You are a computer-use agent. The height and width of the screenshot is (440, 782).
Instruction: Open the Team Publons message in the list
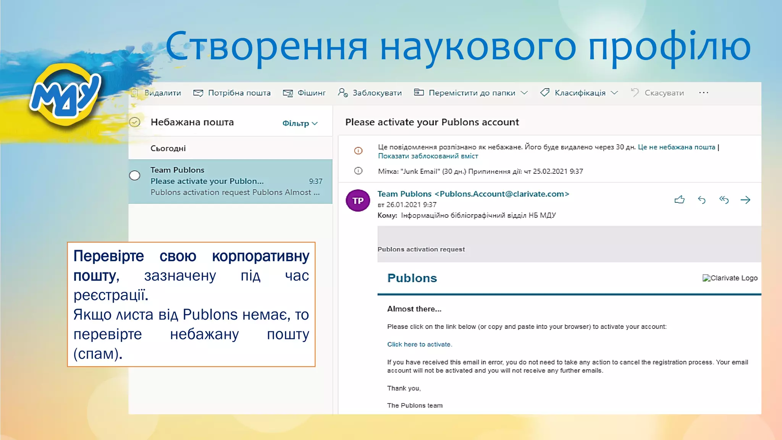[231, 181]
